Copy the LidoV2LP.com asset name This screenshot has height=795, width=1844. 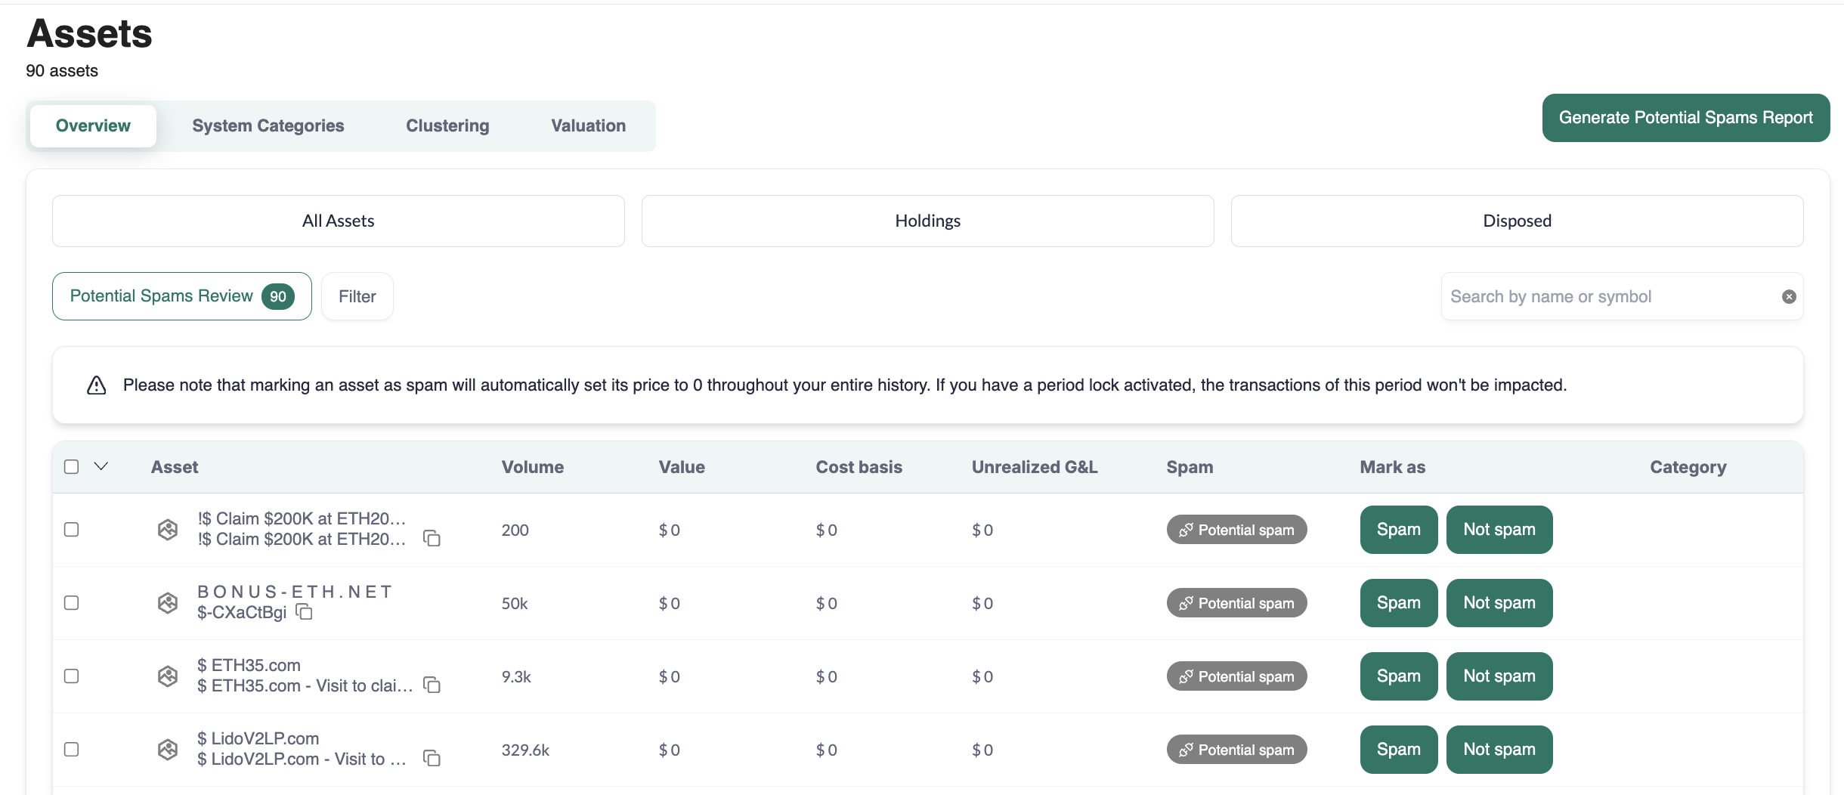432,759
